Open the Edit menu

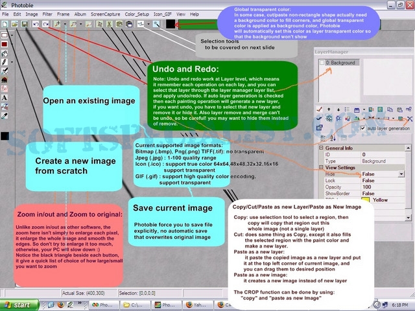(x=17, y=14)
